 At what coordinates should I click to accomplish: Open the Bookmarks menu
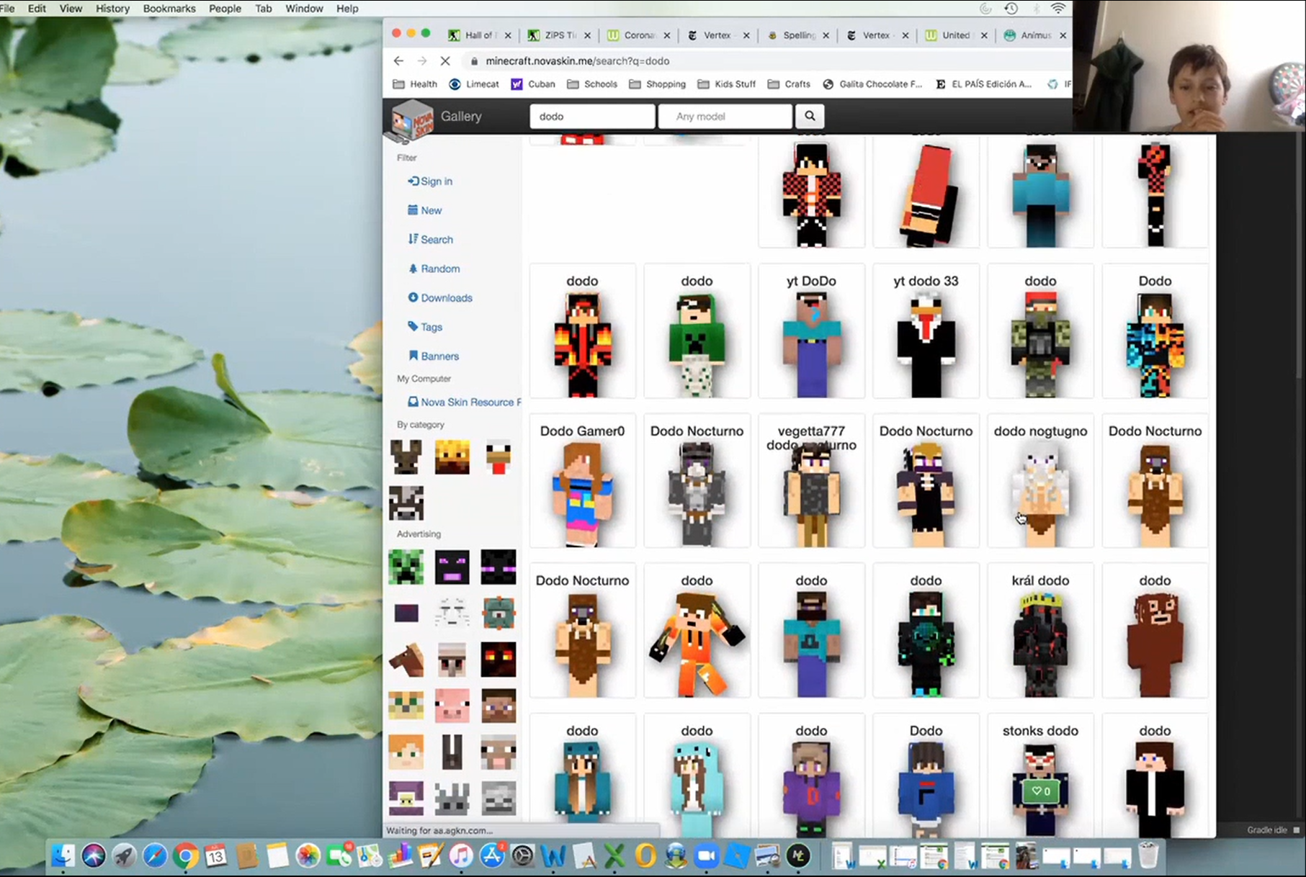[x=169, y=9]
